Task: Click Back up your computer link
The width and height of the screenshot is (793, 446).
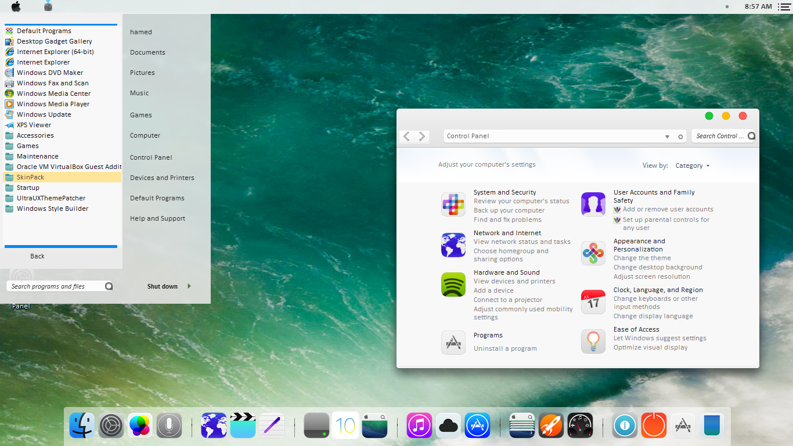Action: [509, 210]
